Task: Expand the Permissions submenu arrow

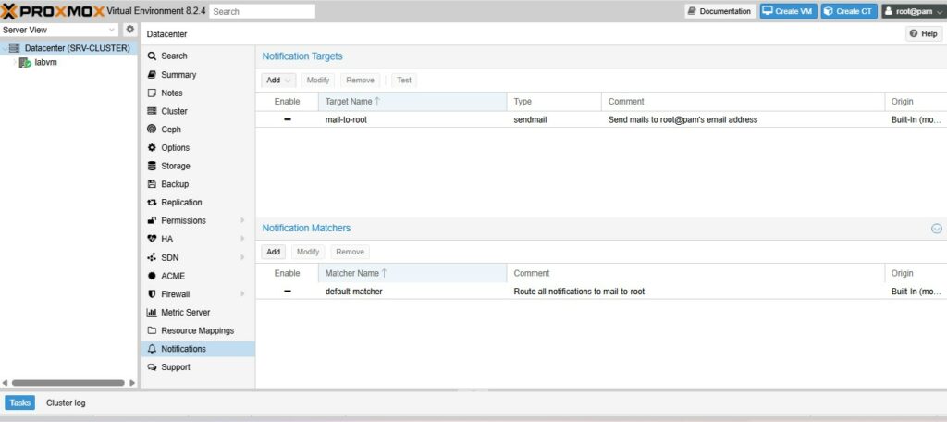Action: point(242,220)
